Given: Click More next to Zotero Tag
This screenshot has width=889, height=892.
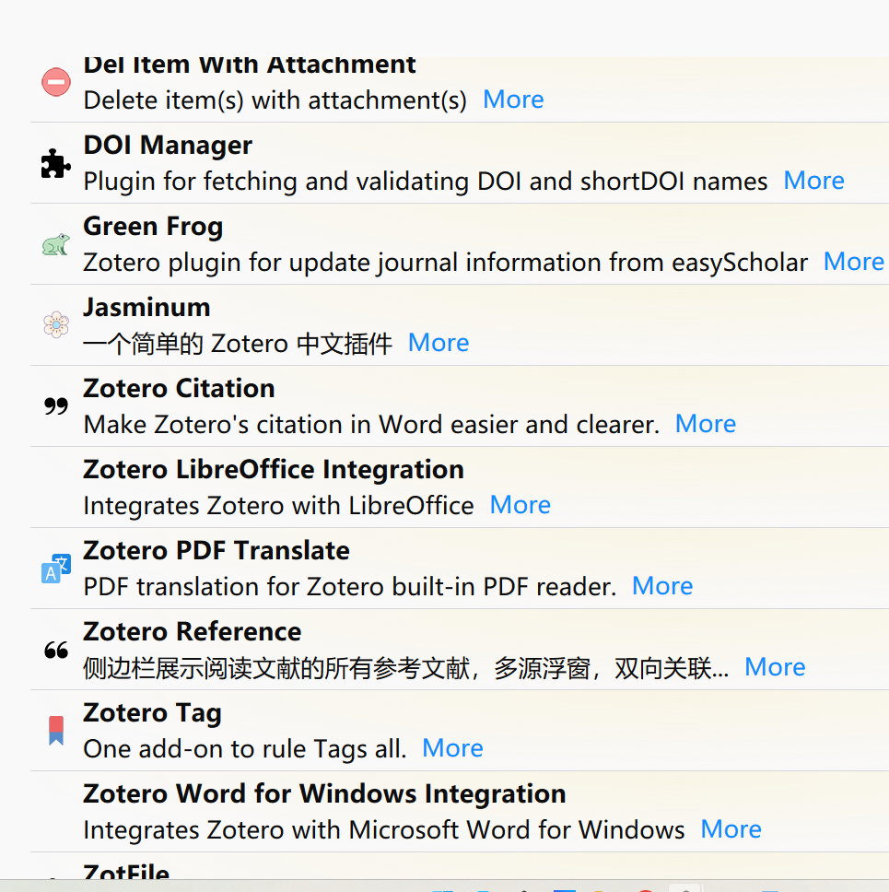Looking at the screenshot, I should tap(451, 747).
